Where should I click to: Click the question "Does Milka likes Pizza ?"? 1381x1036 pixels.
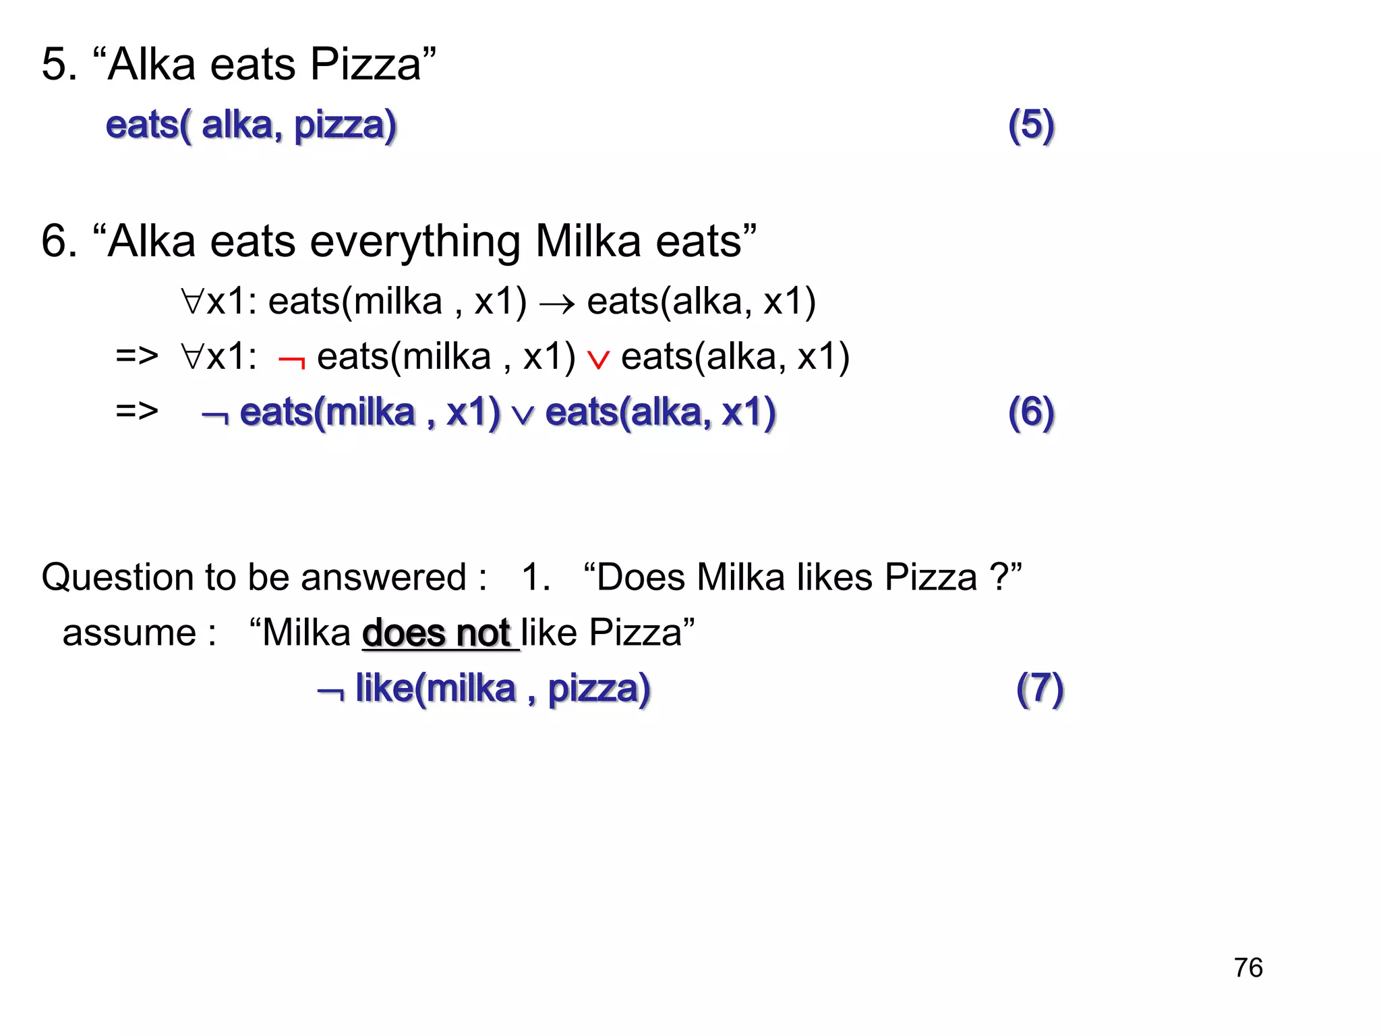coord(802,577)
